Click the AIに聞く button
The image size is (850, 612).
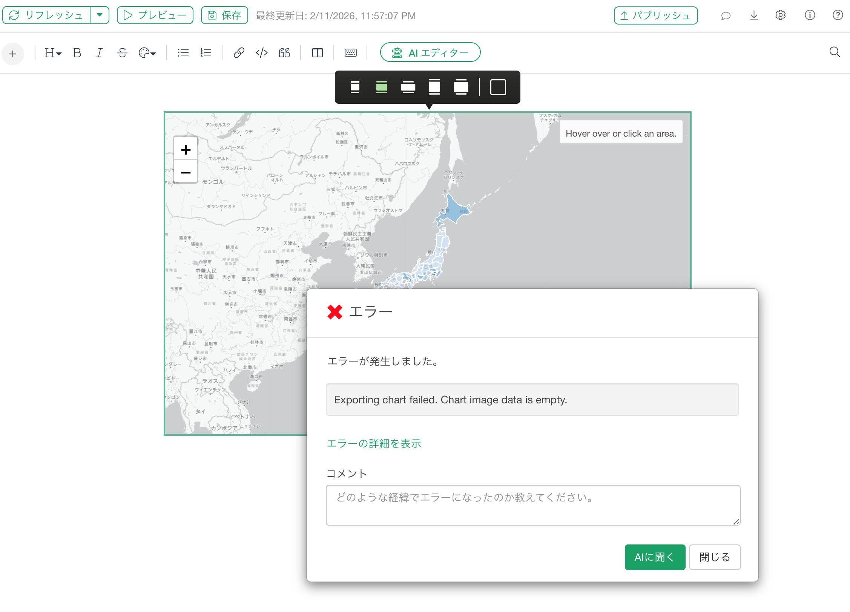click(654, 557)
